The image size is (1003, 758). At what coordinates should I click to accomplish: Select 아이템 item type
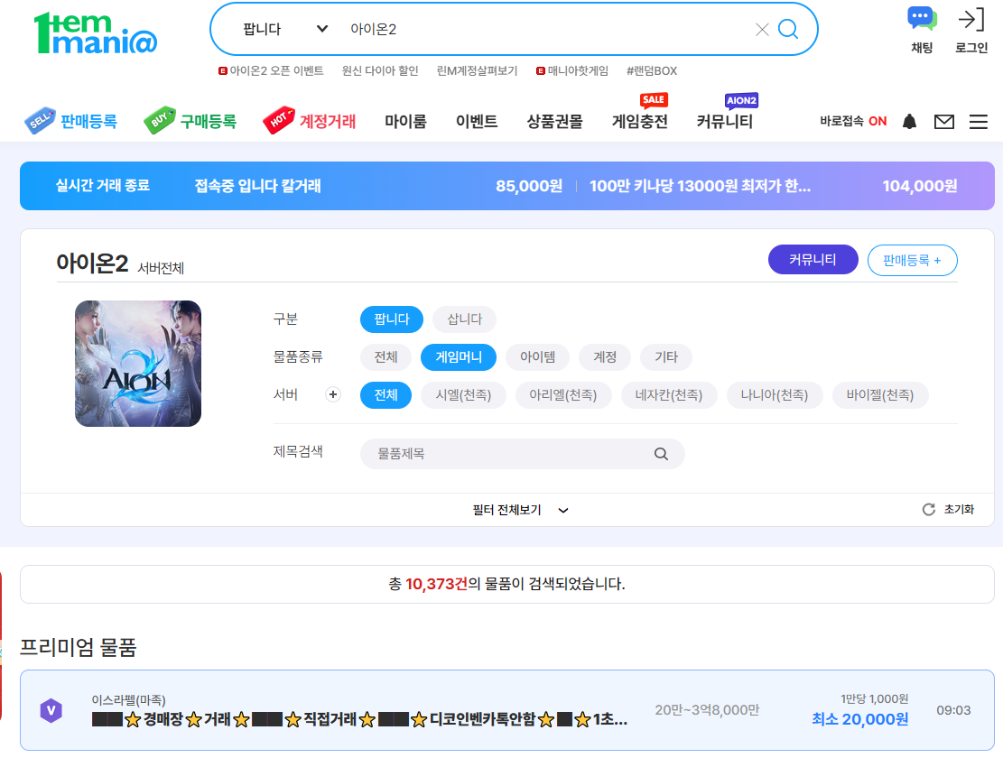(537, 356)
